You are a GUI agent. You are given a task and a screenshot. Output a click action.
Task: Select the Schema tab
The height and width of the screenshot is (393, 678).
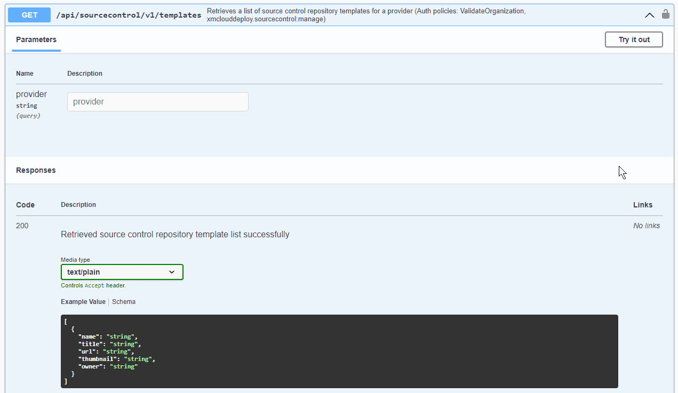pos(124,302)
